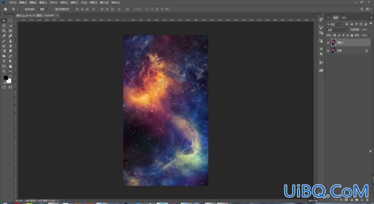The height and width of the screenshot is (204, 374).
Task: Open the Edit Toolbar three-dots button
Action: (x=11, y=71)
